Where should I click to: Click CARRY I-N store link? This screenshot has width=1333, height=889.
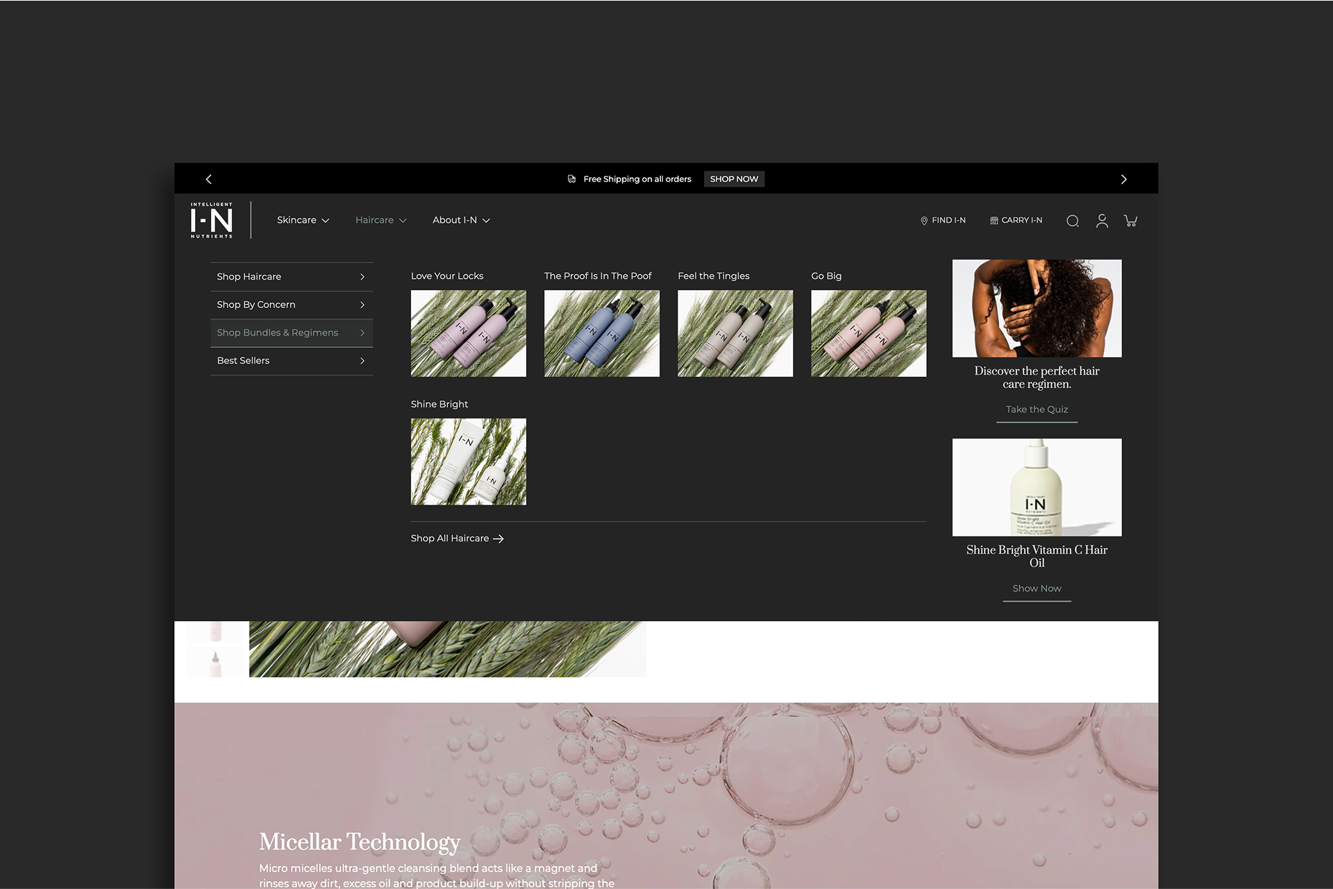pos(1016,220)
